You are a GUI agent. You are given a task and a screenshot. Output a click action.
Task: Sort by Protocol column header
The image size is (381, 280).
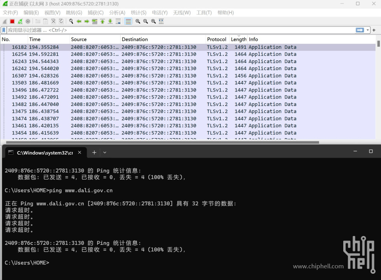coord(218,39)
